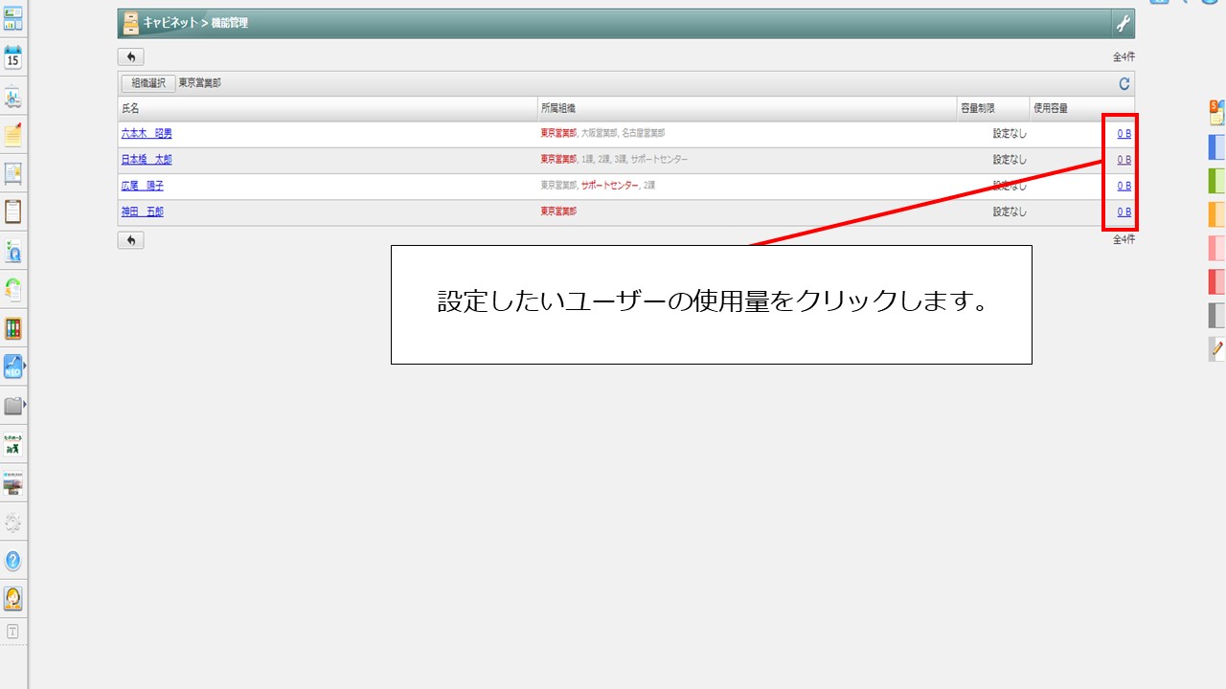Open the blue NEO icon in sidebar
1226x689 pixels.
pos(13,367)
